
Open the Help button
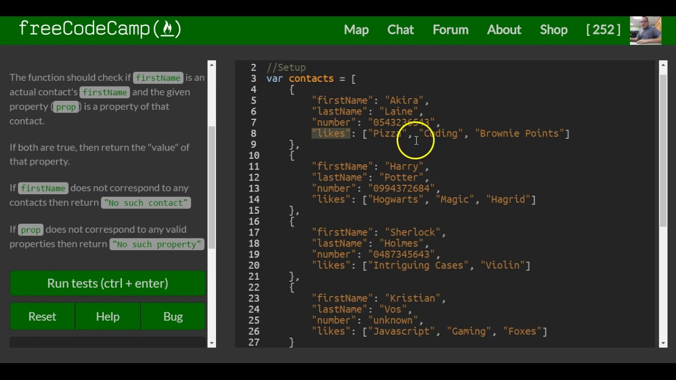108,317
